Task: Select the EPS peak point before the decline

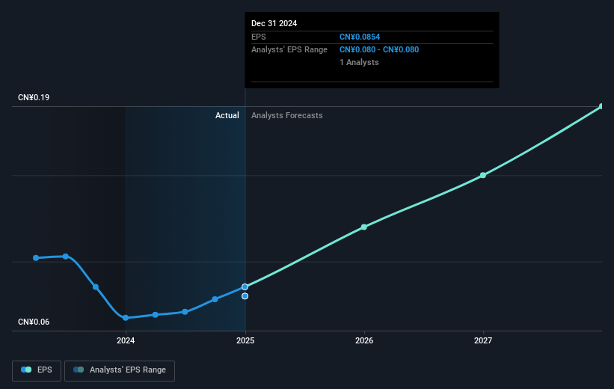Action: (x=66, y=256)
